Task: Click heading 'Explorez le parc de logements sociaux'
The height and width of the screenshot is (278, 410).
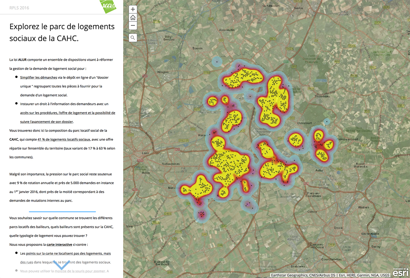Action: coord(62,32)
